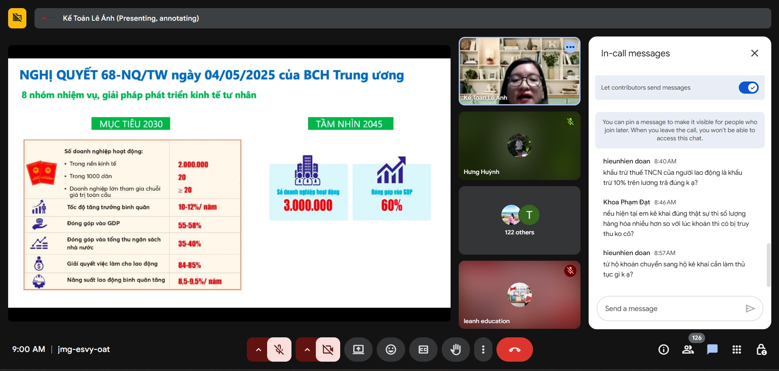The image size is (779, 371).
Task: Raise your hand
Action: pyautogui.click(x=455, y=349)
